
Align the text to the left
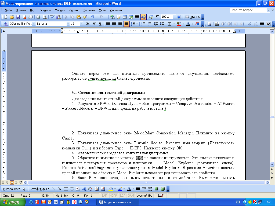click(108, 24)
